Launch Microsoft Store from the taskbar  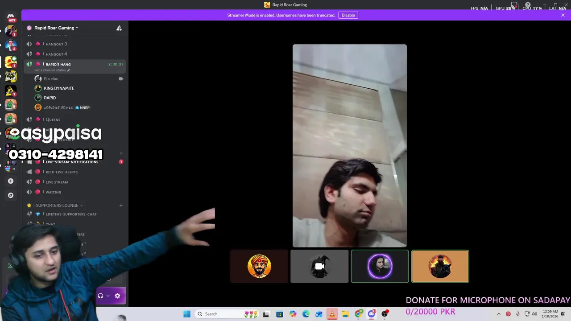280,314
